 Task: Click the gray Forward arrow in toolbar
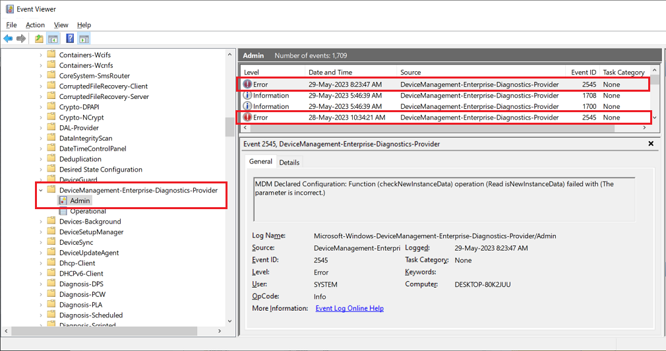pos(21,39)
